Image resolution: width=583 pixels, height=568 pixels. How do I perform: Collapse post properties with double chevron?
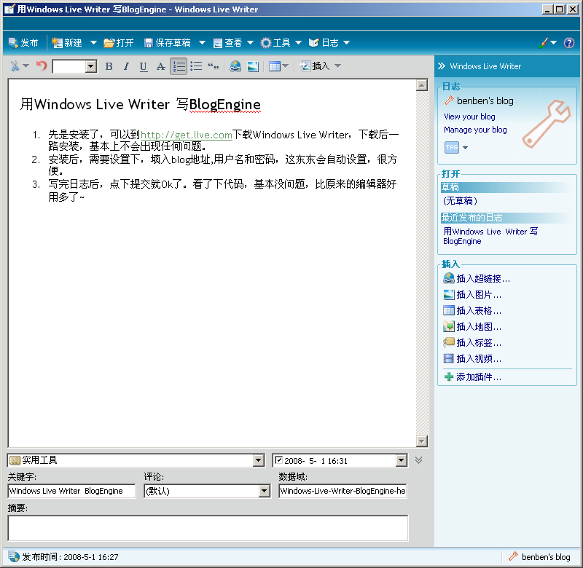coord(418,460)
